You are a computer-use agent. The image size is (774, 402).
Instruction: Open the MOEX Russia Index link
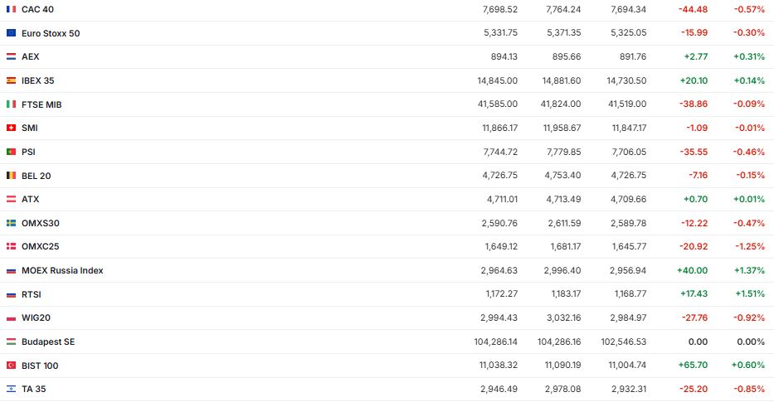click(62, 270)
